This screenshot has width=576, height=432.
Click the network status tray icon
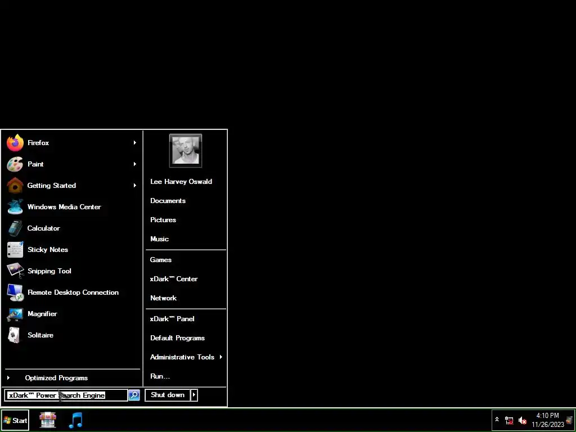click(509, 420)
